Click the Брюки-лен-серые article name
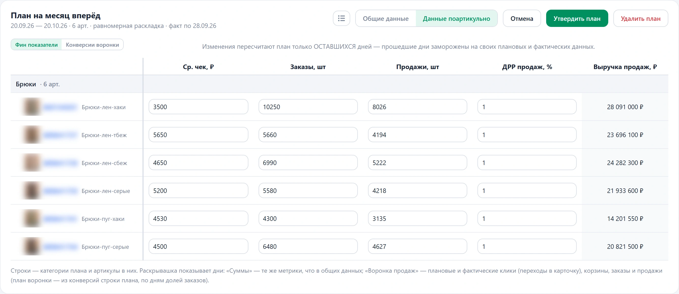 click(x=106, y=191)
